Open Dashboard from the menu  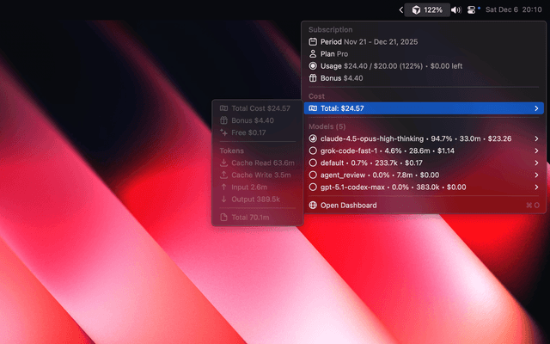coord(348,206)
